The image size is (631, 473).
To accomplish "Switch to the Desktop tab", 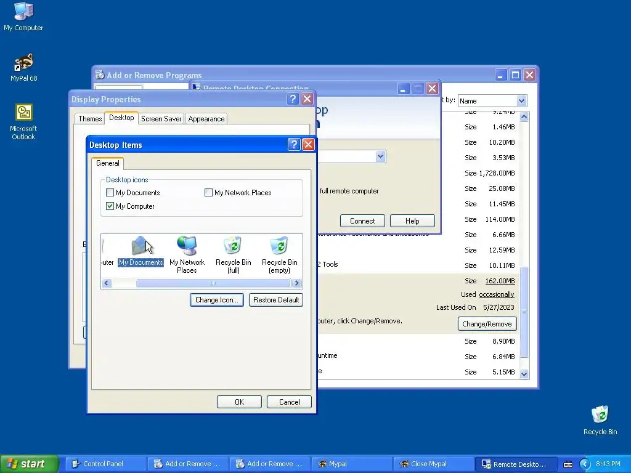I will point(121,118).
